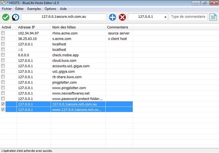Enable checkbox for x.acme.com
This screenshot has width=219, height=153.
(3, 39)
